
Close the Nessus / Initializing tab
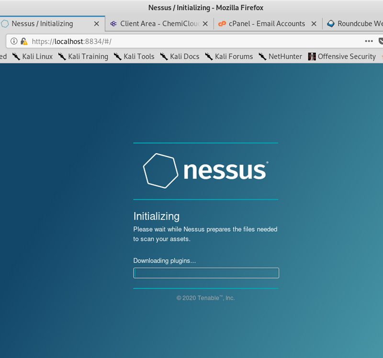97,23
